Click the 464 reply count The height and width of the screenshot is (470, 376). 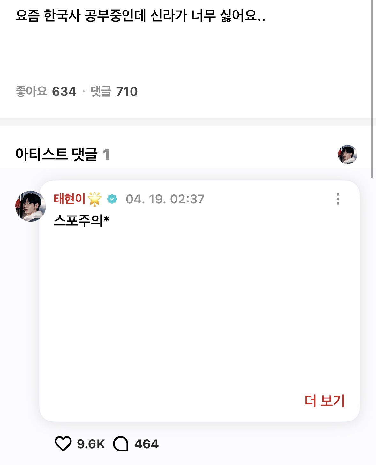[147, 444]
